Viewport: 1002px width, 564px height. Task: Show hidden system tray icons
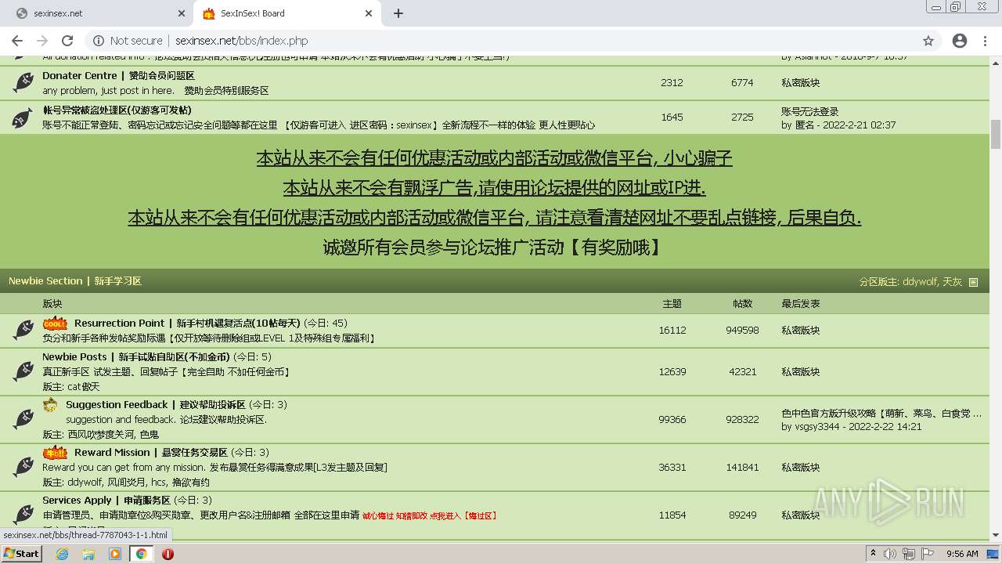click(873, 554)
